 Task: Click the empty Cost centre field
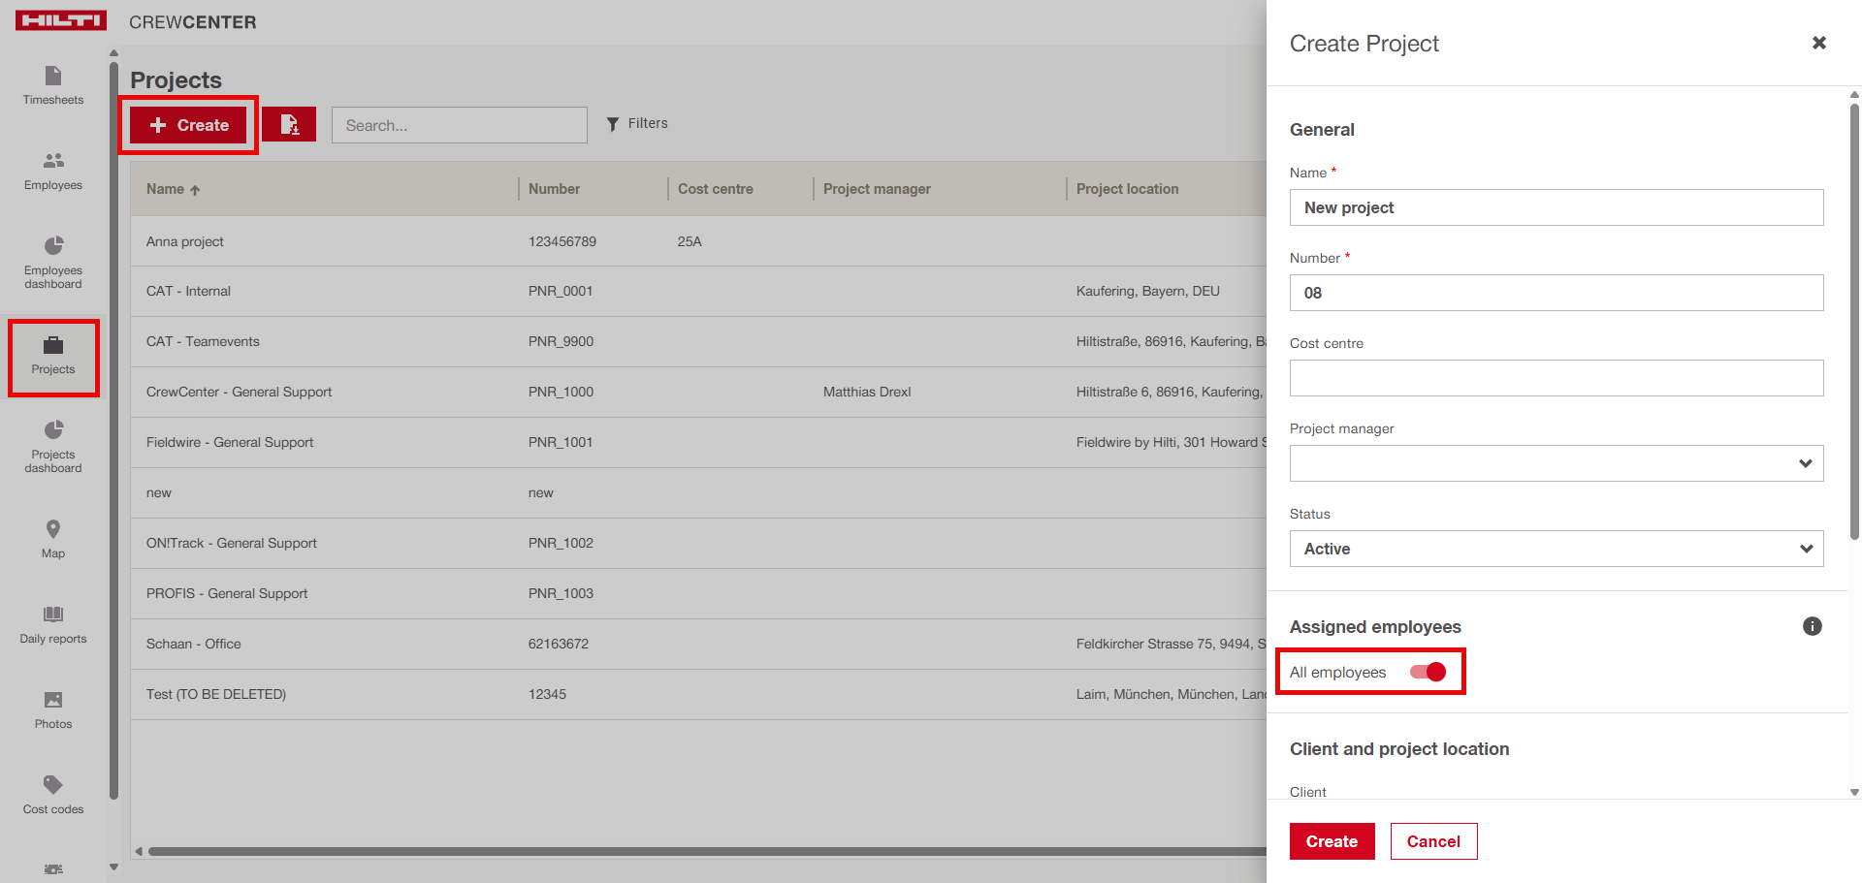(x=1557, y=378)
